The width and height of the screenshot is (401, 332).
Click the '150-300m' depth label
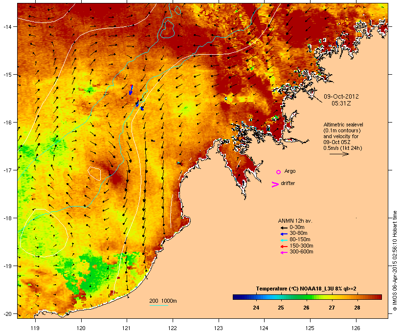point(301,246)
